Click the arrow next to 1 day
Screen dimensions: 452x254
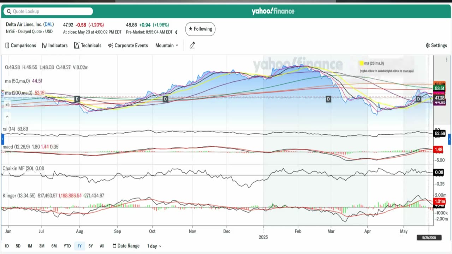click(x=160, y=246)
